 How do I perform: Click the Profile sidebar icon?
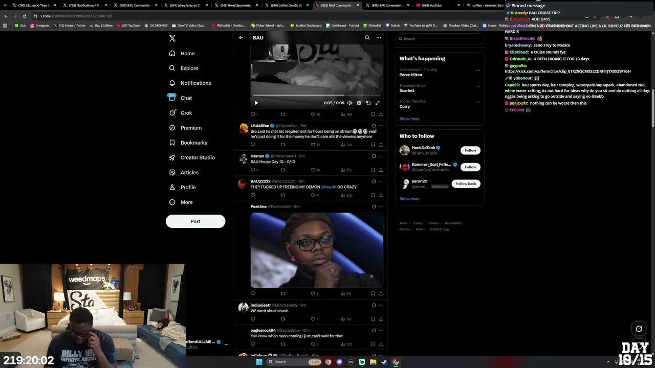[172, 187]
